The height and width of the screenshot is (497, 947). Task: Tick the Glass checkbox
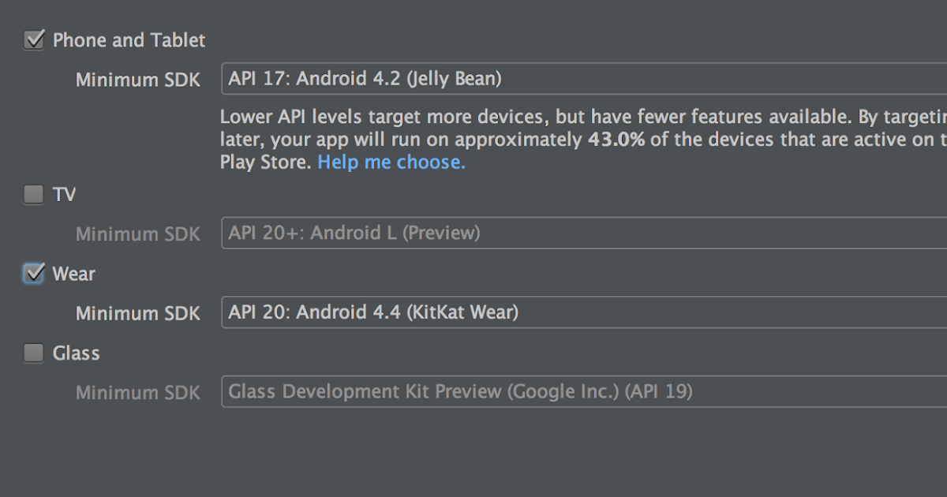coord(34,353)
